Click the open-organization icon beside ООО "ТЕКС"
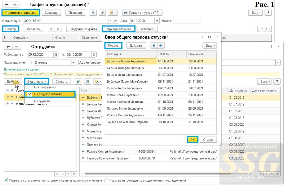Screen dimensions: 284x185 click(x=116, y=21)
